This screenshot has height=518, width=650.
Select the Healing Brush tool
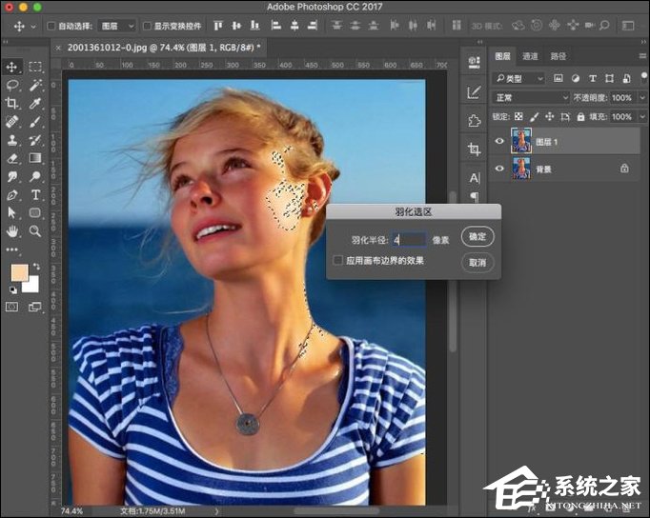coord(11,122)
